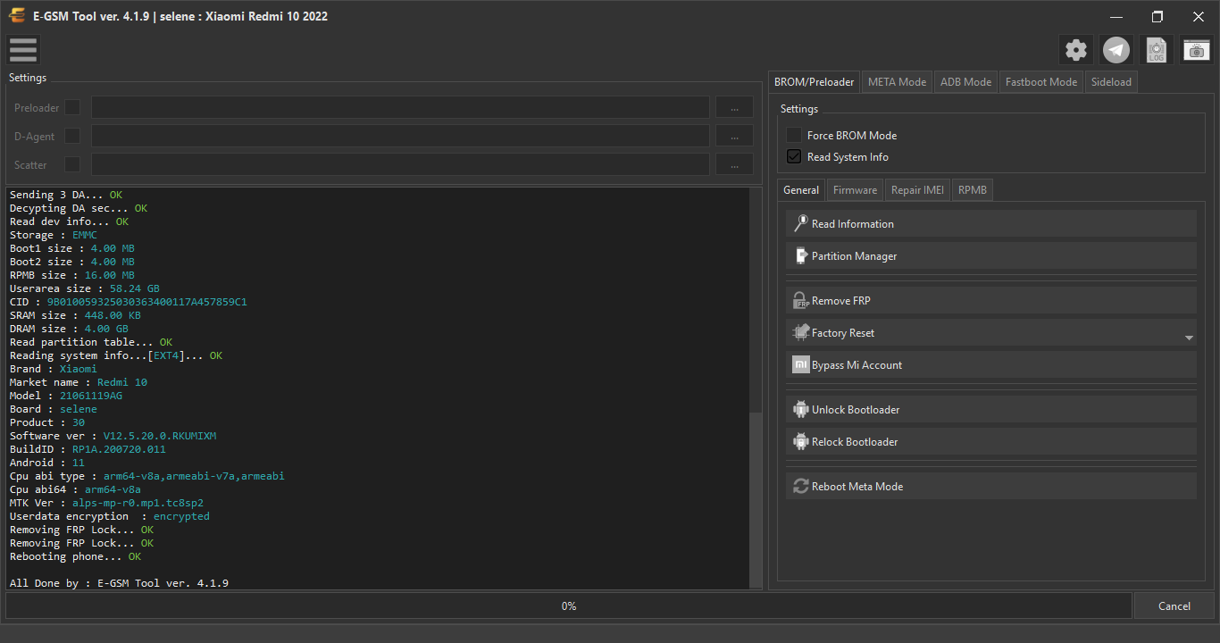Click the Remove FRP button
Screen dimensions: 1220x643
pos(991,301)
